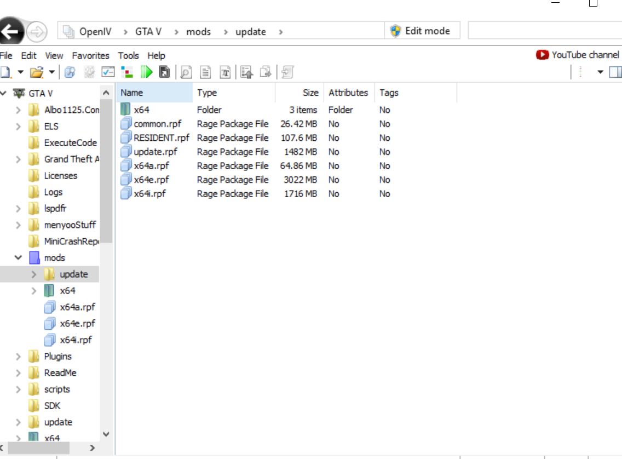Click the checklist window toolbar icon
The image size is (622, 459).
point(108,72)
